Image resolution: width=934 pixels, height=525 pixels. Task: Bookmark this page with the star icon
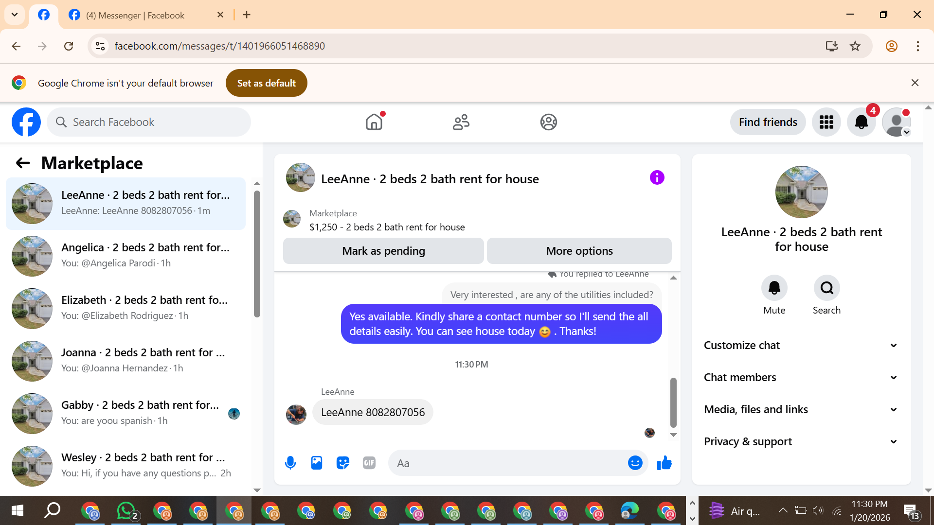pyautogui.click(x=855, y=46)
